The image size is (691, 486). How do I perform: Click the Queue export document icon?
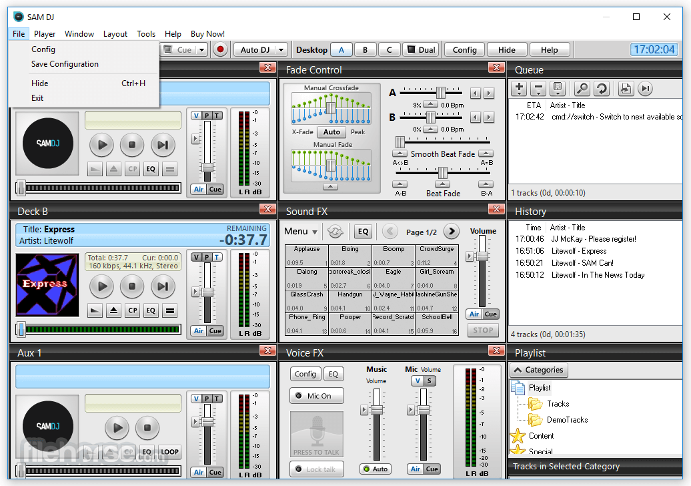coord(626,89)
